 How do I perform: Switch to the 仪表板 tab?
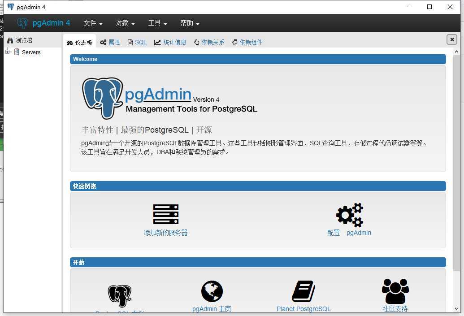pyautogui.click(x=80, y=43)
